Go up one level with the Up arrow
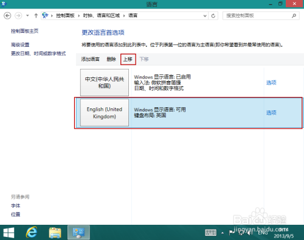The height and width of the screenshot is (240, 304). pos(36,16)
